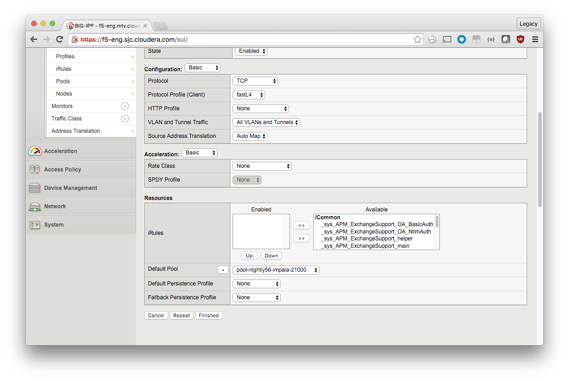569x382 pixels.
Task: Open the Source Address Translation dropdown
Action: 250,136
